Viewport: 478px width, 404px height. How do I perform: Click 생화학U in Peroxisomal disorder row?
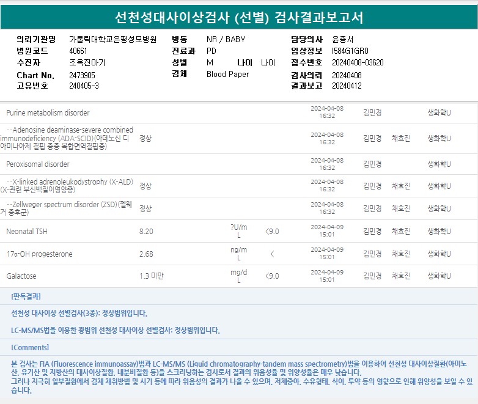pos(439,164)
